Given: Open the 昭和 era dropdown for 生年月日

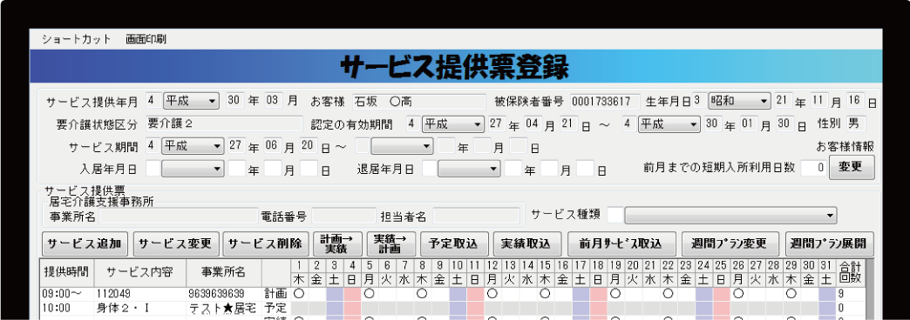Looking at the screenshot, I should [x=739, y=101].
